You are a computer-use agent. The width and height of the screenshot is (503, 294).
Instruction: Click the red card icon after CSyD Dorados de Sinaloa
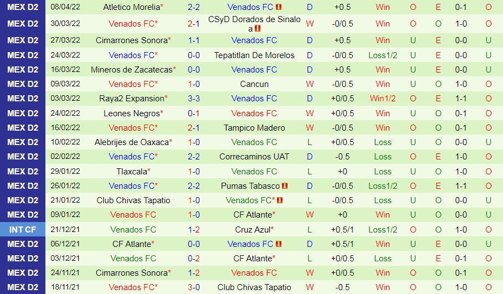[258, 29]
